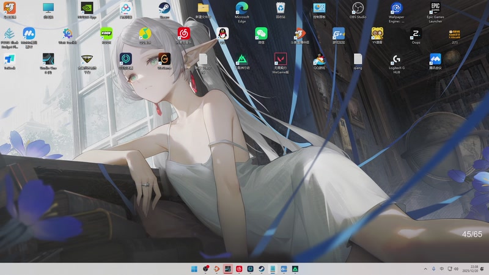The image size is (489, 275).
Task: Expand the system tray hidden icons chevron
Action: coord(425,269)
